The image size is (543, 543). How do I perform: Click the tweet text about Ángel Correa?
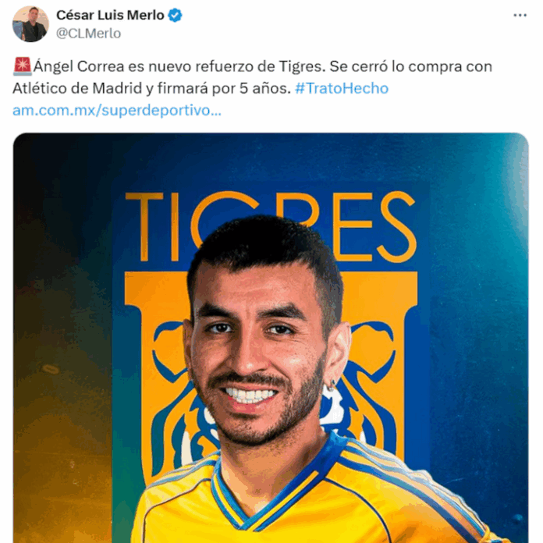tap(252, 77)
